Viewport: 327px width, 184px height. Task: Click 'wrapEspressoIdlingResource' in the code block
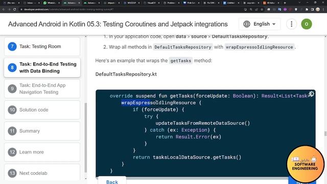point(158,103)
